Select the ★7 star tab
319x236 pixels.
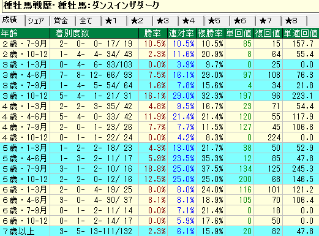coord(268,21)
